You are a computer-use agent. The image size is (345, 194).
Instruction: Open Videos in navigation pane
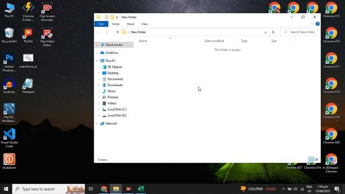(112, 103)
